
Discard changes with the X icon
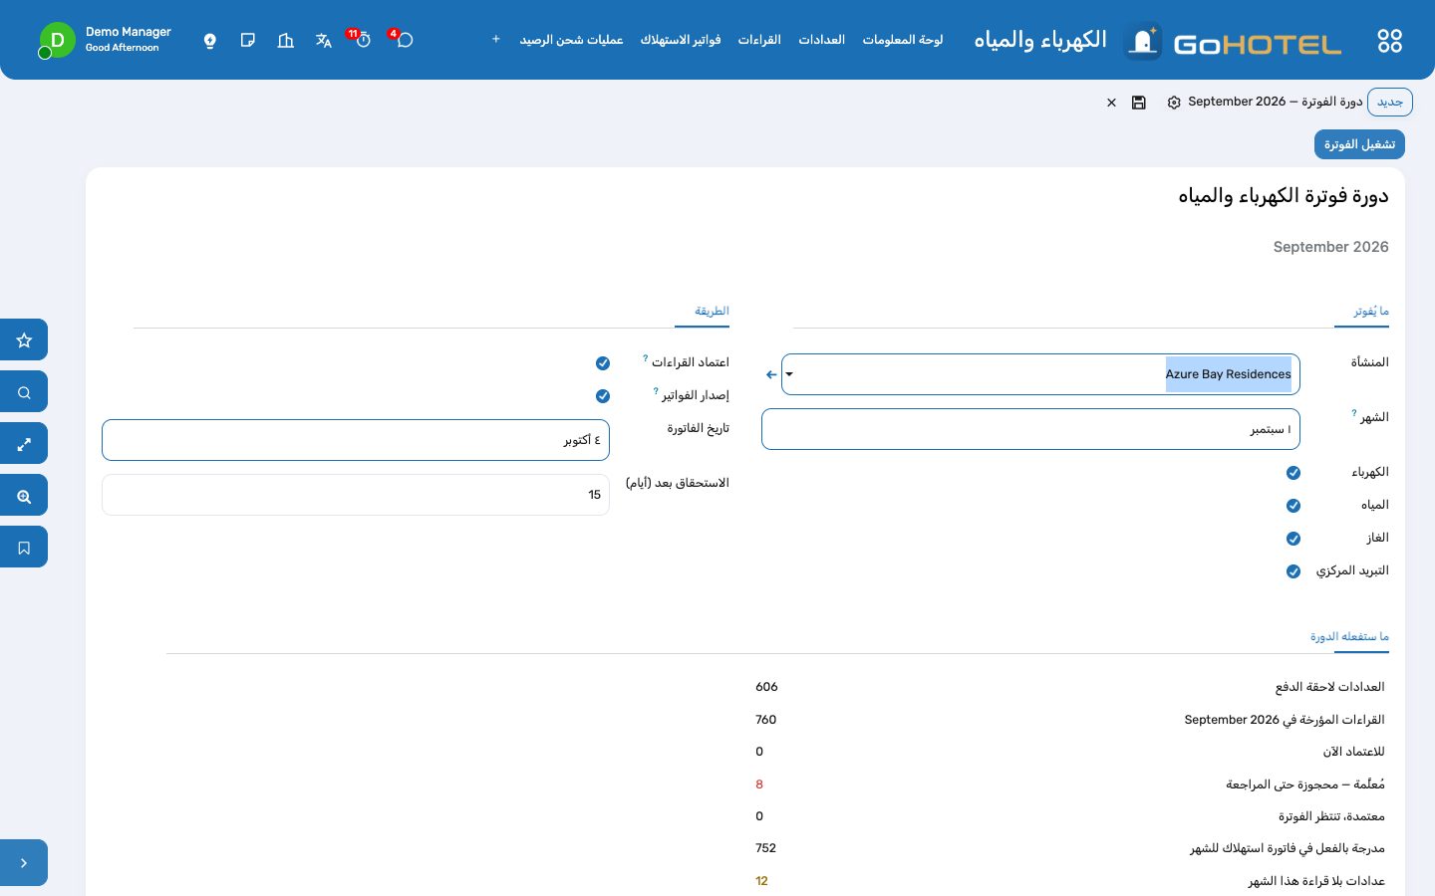(1112, 103)
